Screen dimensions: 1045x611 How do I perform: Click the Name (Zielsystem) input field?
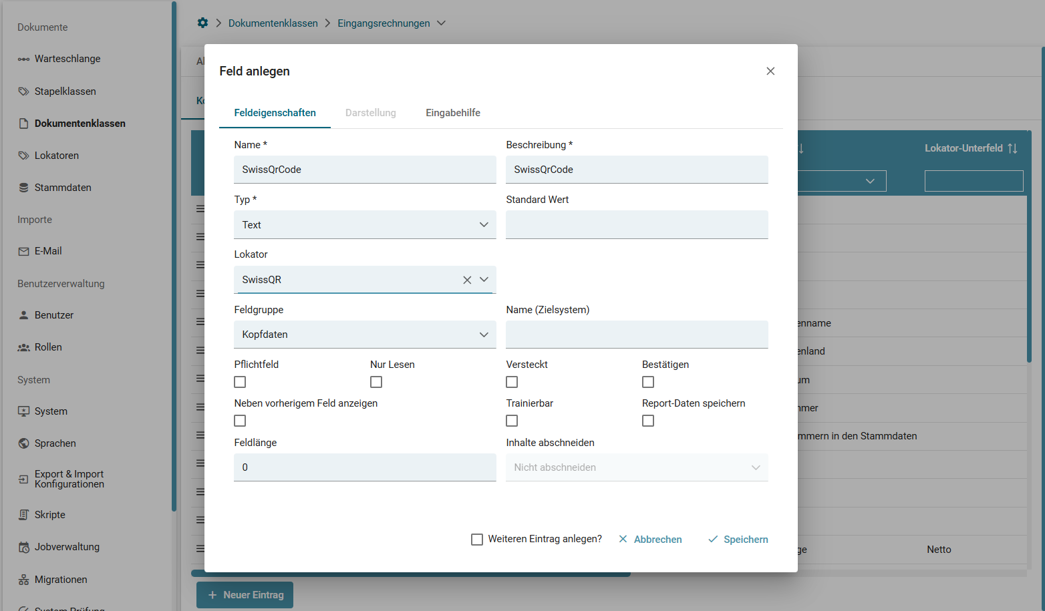pos(637,335)
